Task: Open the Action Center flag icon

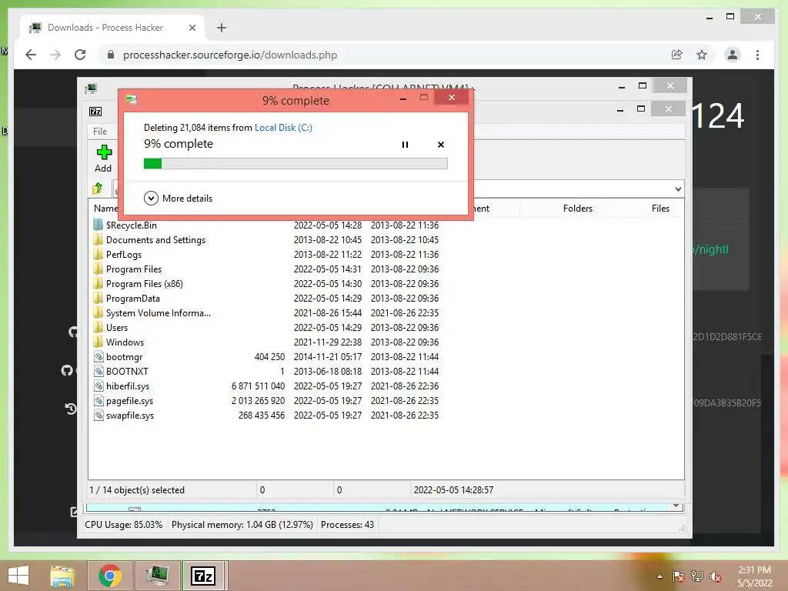Action: [x=678, y=576]
